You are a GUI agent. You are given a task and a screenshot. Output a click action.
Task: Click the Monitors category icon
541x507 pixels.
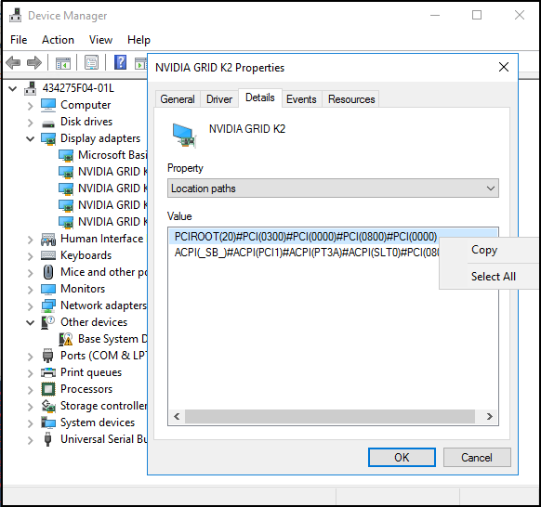pos(48,289)
